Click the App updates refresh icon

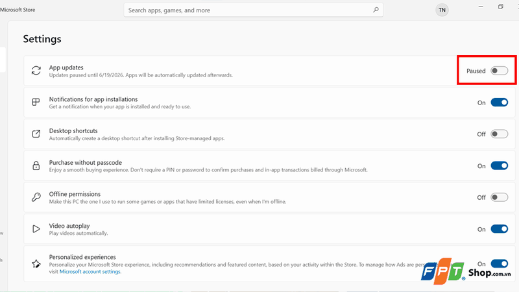(x=36, y=71)
